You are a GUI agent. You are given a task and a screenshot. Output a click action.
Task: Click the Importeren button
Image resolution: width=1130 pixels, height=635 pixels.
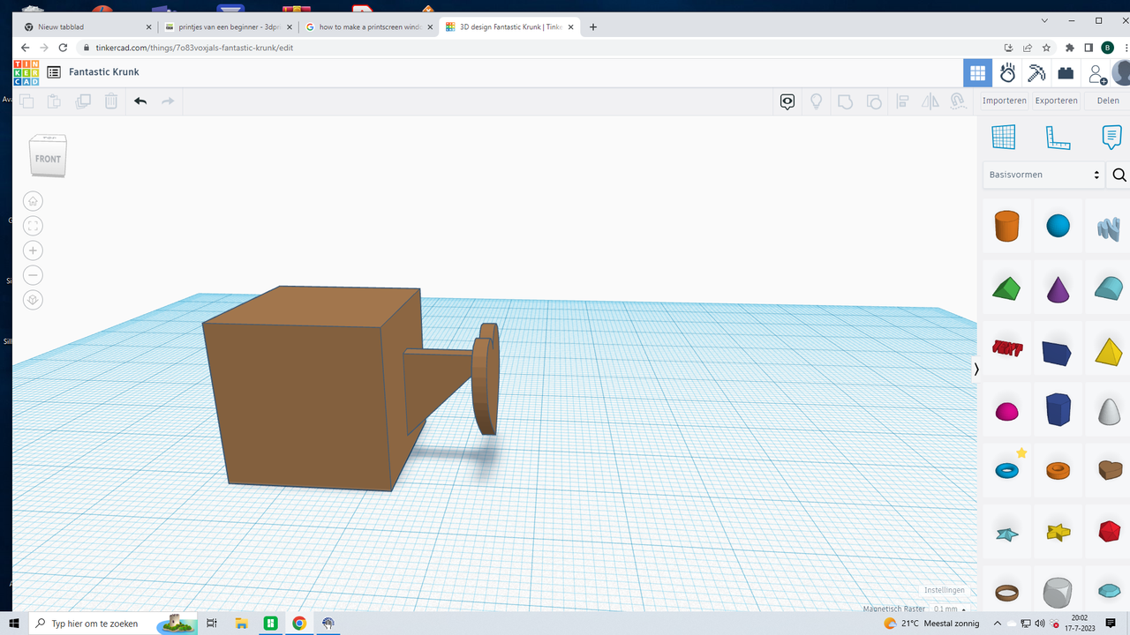[1005, 101]
